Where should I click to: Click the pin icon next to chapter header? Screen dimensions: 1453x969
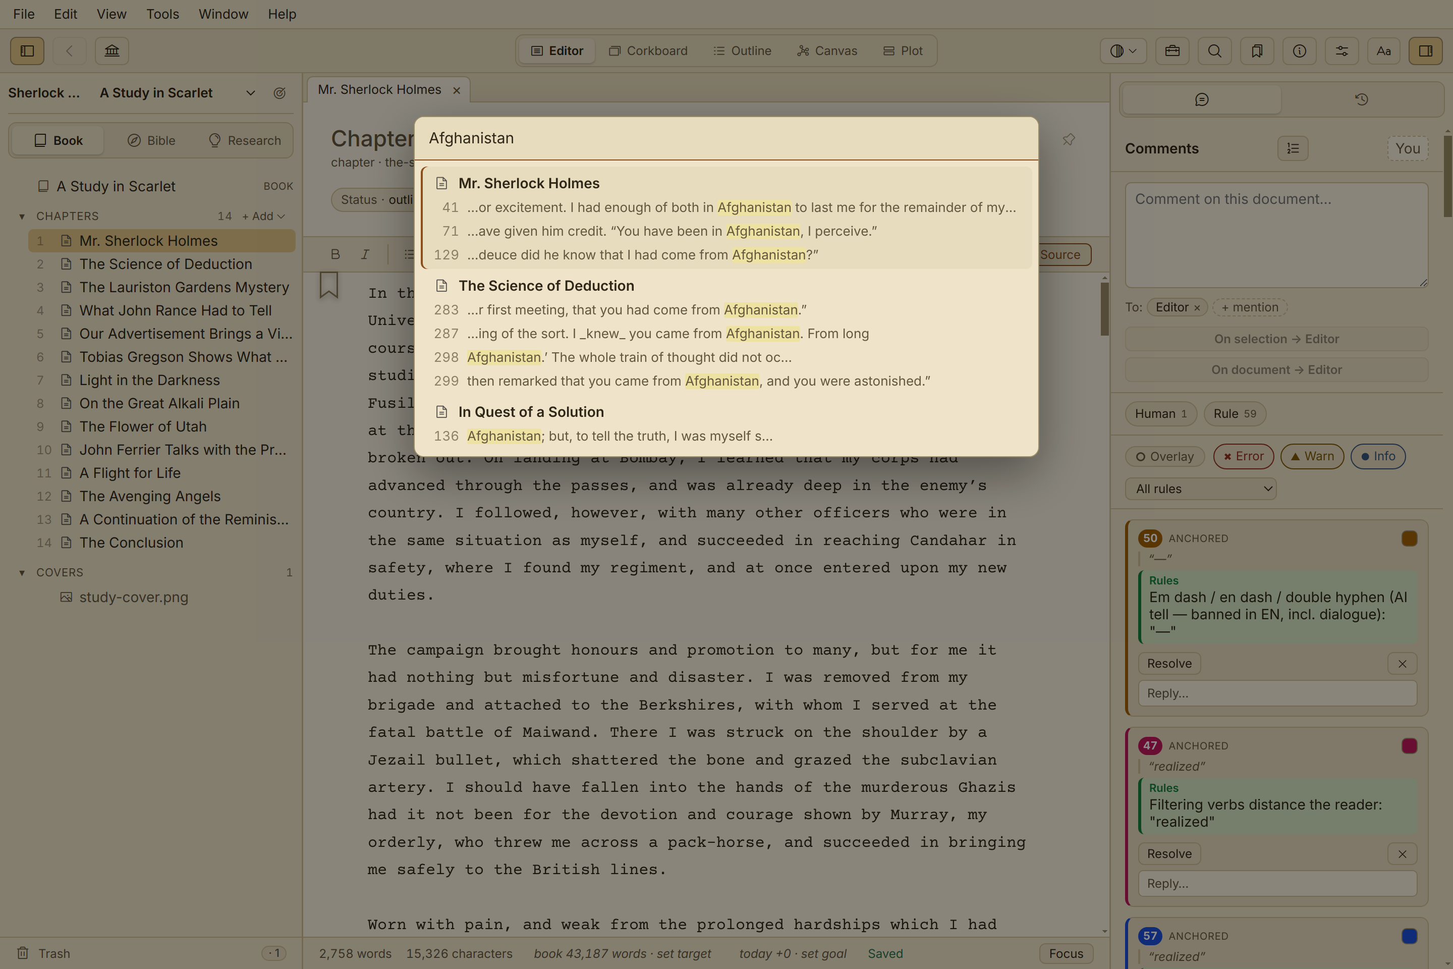1069,139
